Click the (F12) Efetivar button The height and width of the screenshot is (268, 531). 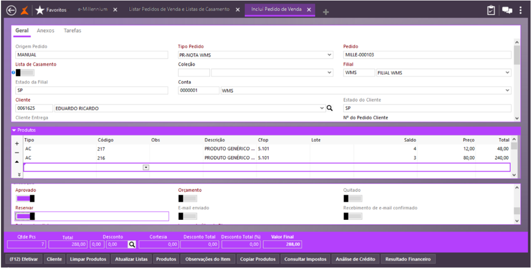[24, 259]
